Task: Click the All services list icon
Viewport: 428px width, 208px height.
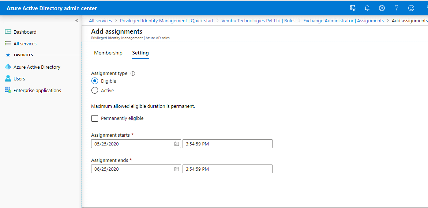Action: tap(8, 44)
